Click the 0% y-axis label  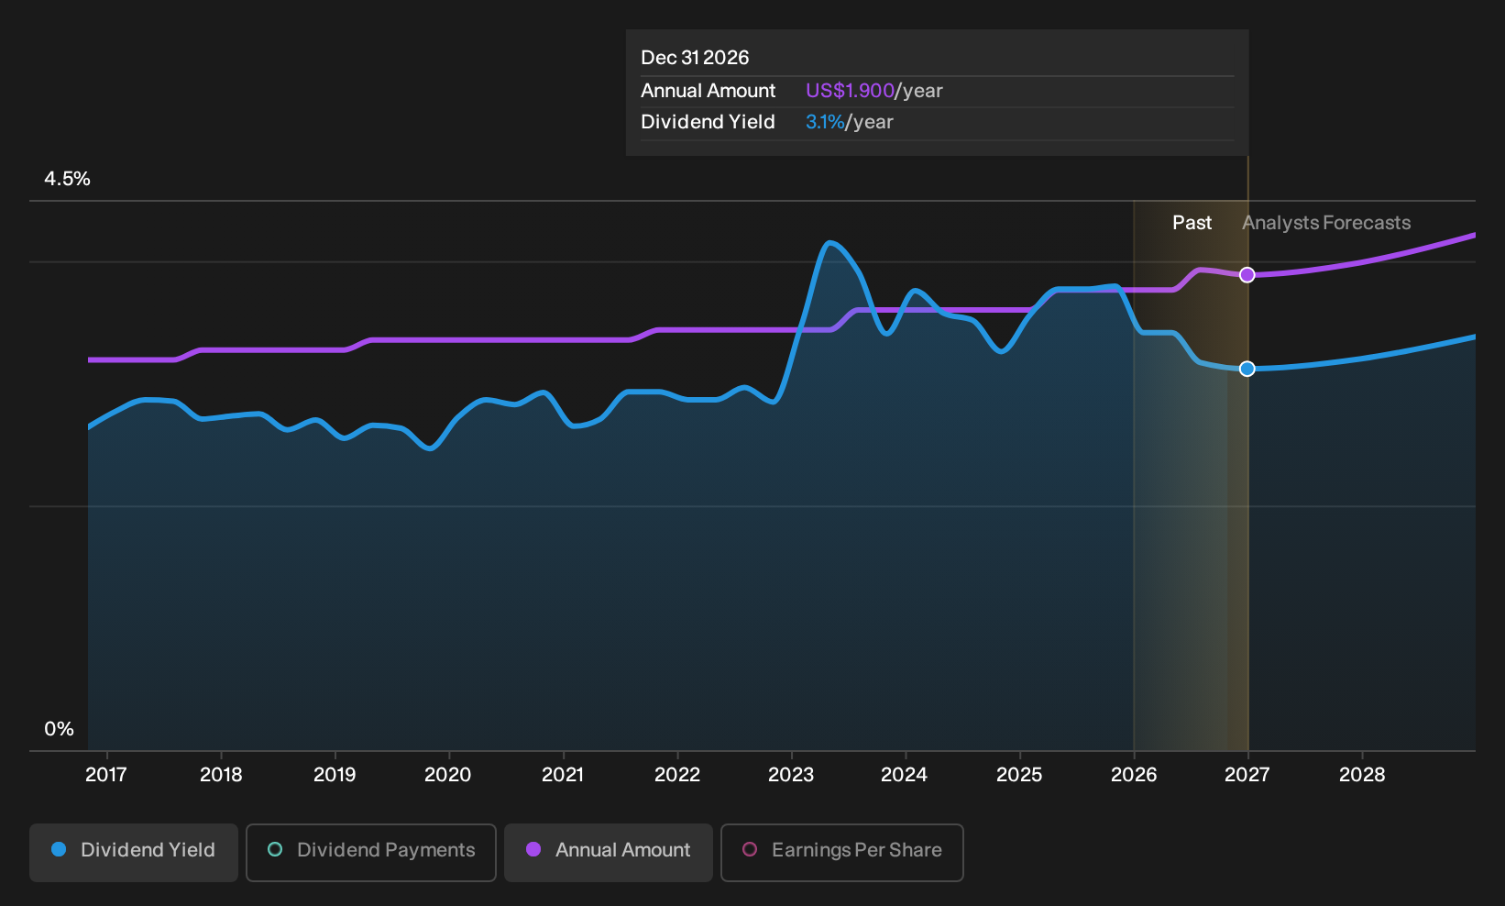coord(59,729)
